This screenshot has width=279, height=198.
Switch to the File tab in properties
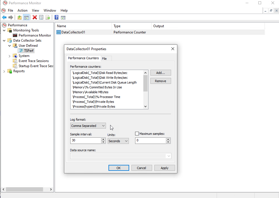point(106,58)
